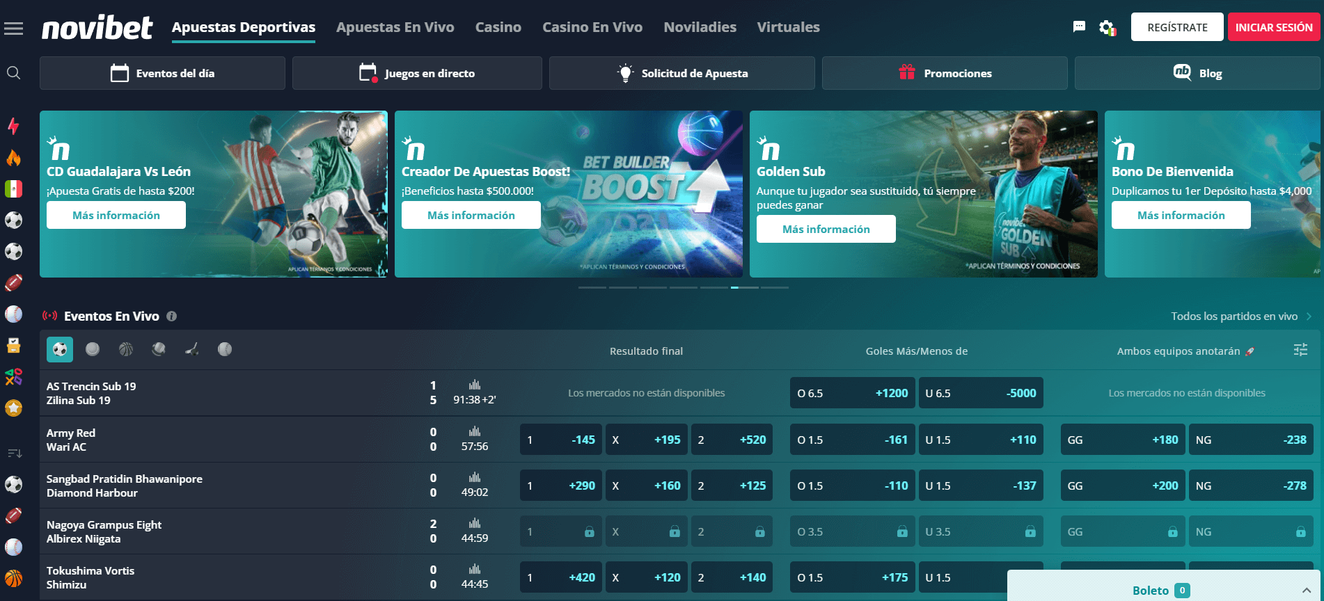1324x601 pixels.
Task: Más información on CD Guadalajara Vs León banner
Action: 116,215
